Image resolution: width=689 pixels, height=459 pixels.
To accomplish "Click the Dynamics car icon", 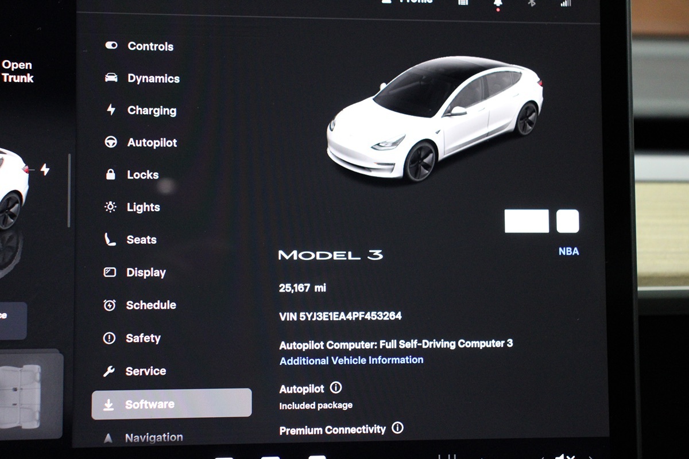I will tap(111, 77).
